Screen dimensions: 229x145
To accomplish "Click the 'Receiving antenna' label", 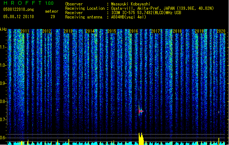I will pos(84,17).
